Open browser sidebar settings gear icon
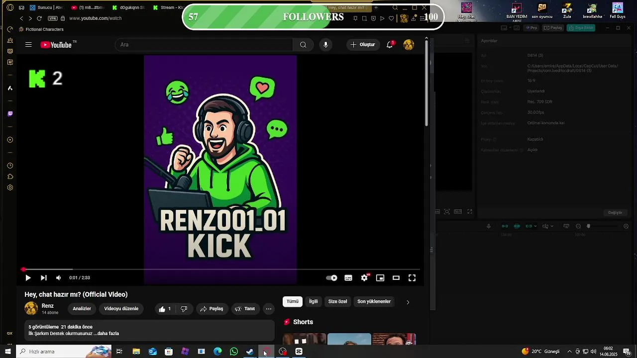The height and width of the screenshot is (358, 637). [x=10, y=187]
